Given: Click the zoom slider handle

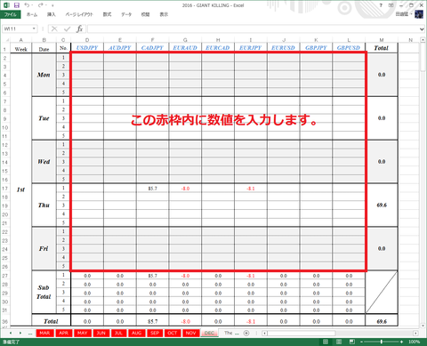Looking at the screenshot, I should pos(382,342).
